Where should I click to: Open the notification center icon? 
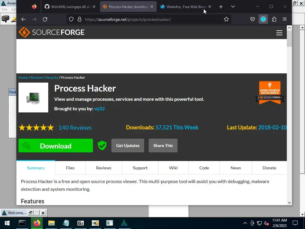click(295, 223)
